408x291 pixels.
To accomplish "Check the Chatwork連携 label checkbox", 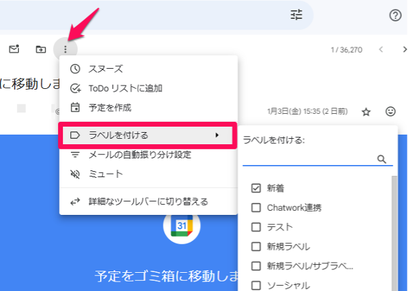I will 256,207.
